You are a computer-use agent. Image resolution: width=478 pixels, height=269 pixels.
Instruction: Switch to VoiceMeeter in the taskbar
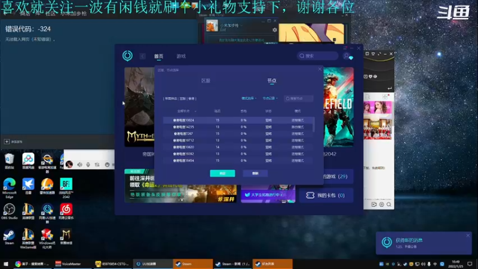coord(71,264)
